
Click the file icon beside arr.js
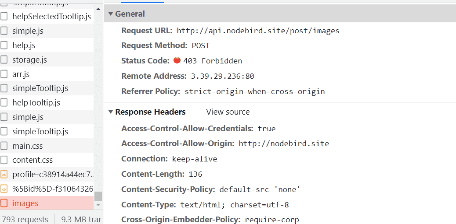tap(4, 74)
